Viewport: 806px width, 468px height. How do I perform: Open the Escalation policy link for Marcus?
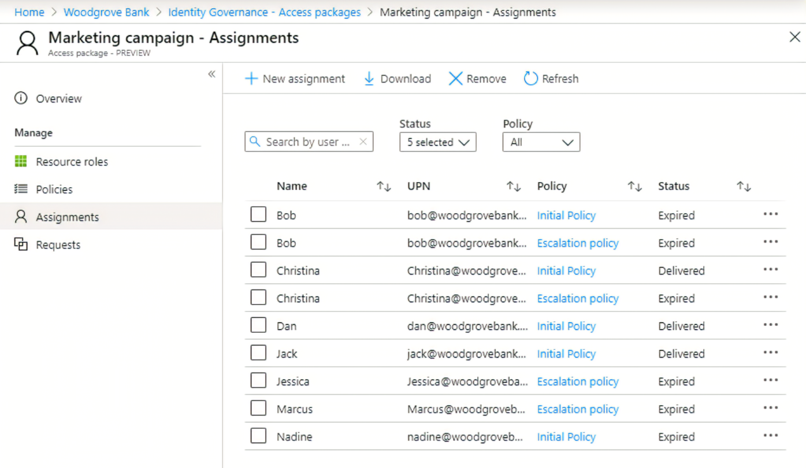click(x=577, y=408)
